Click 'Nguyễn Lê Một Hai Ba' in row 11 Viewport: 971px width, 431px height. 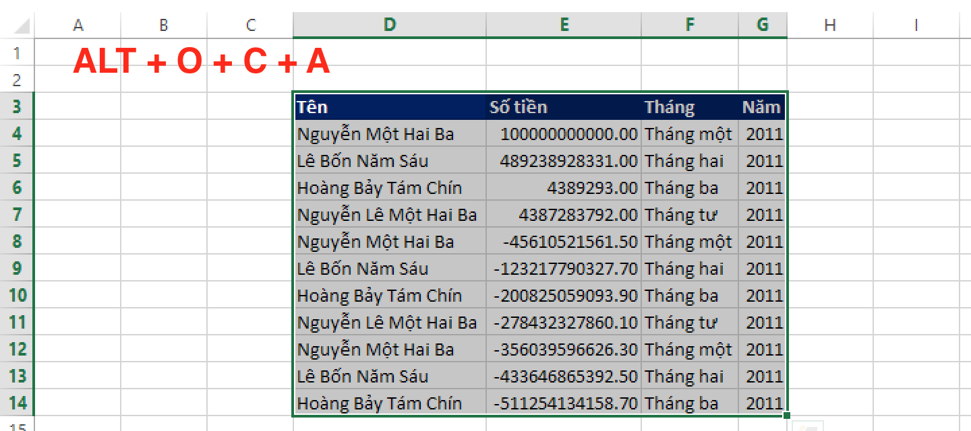click(387, 323)
